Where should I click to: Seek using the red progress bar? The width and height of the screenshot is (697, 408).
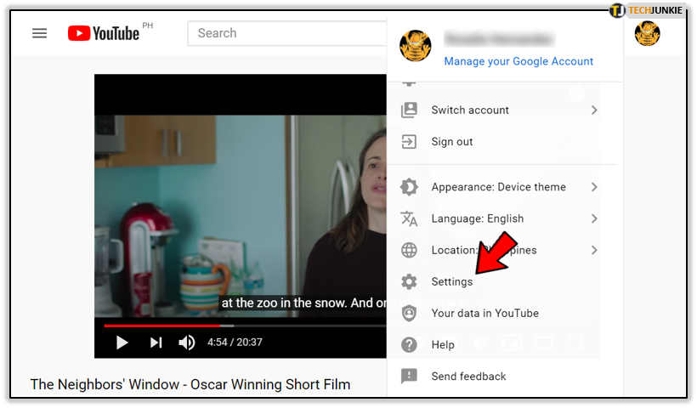(161, 326)
